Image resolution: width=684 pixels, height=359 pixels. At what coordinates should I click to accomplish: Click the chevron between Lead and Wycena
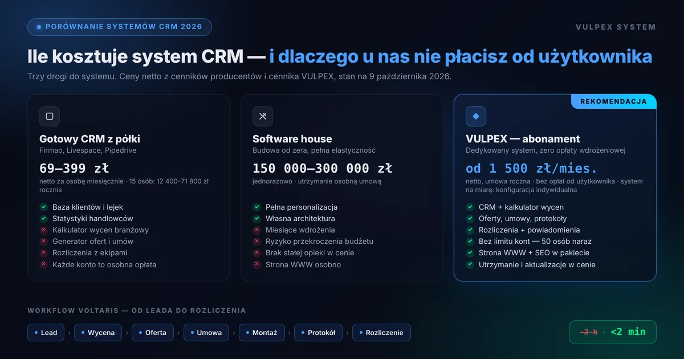click(x=70, y=333)
